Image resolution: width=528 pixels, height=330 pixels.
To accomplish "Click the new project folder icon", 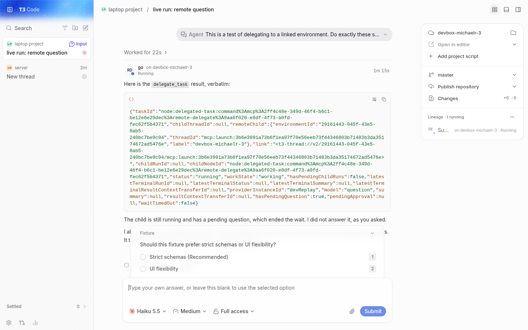I will pyautogui.click(x=75, y=28).
